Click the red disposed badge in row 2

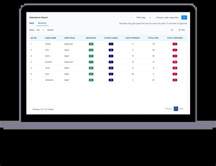click(x=175, y=50)
